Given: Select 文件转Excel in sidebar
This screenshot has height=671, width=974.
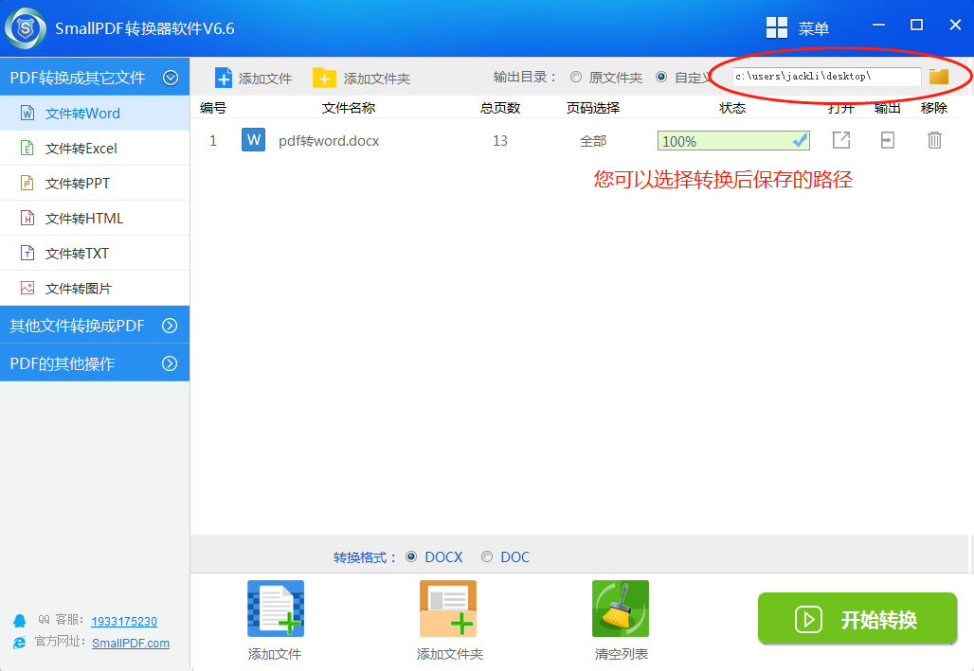Looking at the screenshot, I should (95, 149).
